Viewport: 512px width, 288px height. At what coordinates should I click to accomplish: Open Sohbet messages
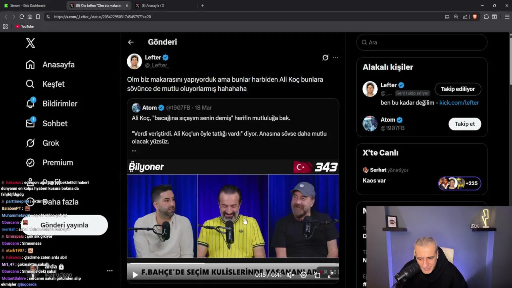point(46,123)
